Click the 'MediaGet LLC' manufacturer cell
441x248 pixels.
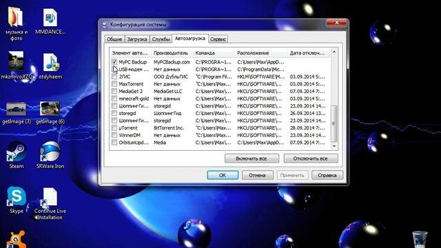(x=167, y=91)
